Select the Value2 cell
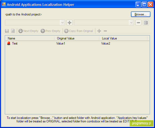Screen dimensions: 155x128 pos(106,43)
